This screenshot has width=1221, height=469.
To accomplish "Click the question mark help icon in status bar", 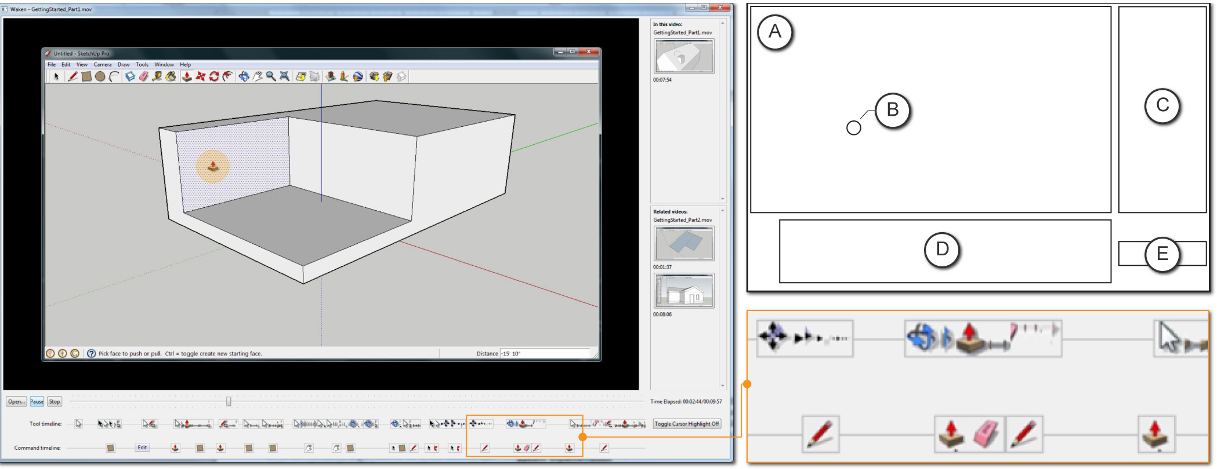I will (x=91, y=353).
